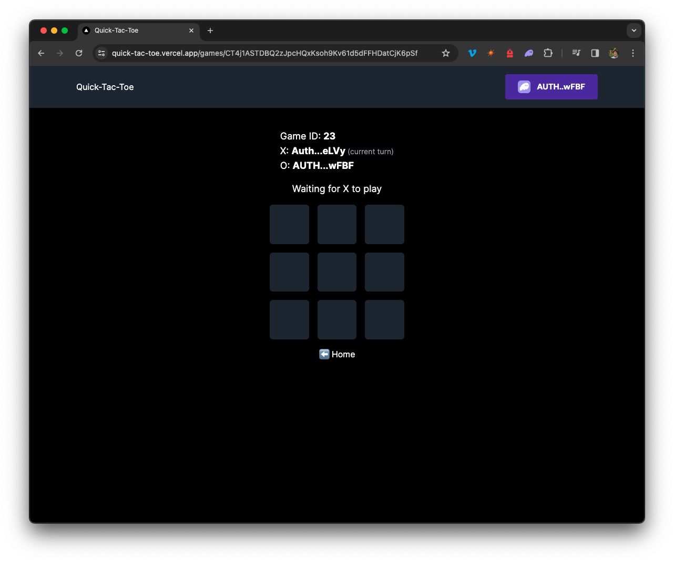Image resolution: width=674 pixels, height=562 pixels.
Task: Click the Home link below the board
Action: click(337, 354)
